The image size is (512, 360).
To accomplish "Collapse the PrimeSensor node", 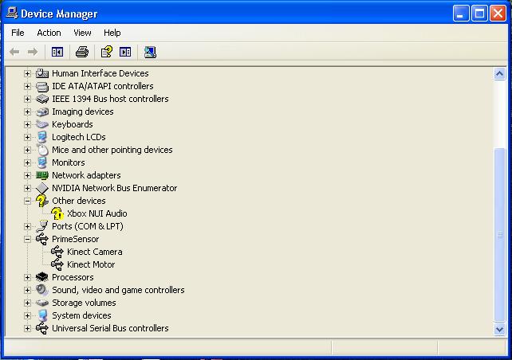I will (x=27, y=240).
